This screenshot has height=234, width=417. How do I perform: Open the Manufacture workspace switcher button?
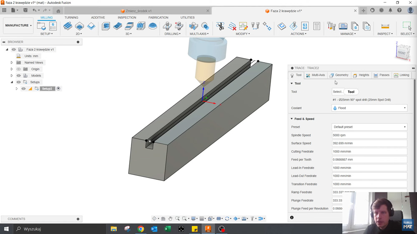(18, 25)
